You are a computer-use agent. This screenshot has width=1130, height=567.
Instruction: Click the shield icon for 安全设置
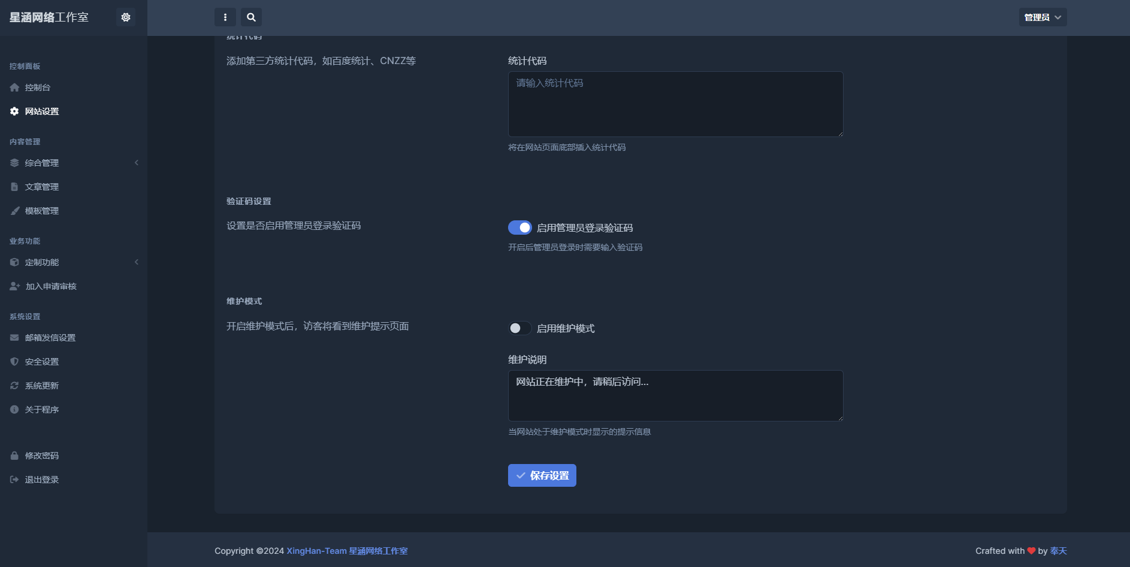14,362
